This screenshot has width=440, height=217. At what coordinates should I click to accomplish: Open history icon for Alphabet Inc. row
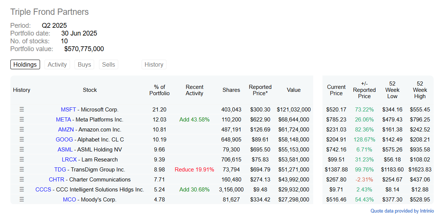[21, 139]
